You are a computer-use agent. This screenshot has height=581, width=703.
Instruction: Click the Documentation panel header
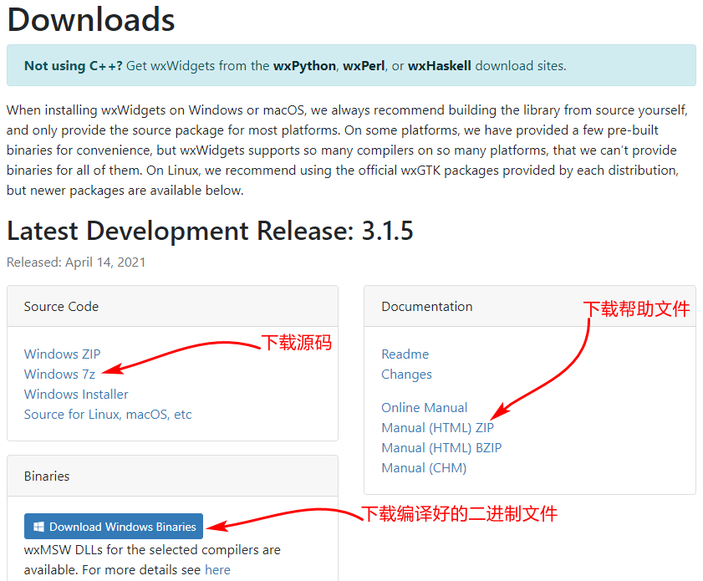[x=426, y=306]
